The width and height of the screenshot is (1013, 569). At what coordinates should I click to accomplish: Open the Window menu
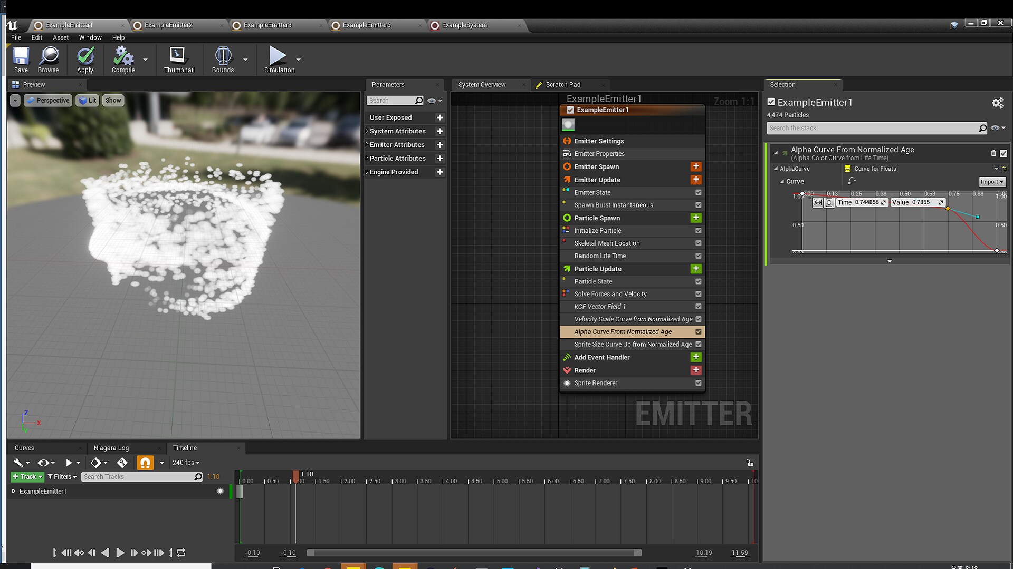tap(90, 37)
